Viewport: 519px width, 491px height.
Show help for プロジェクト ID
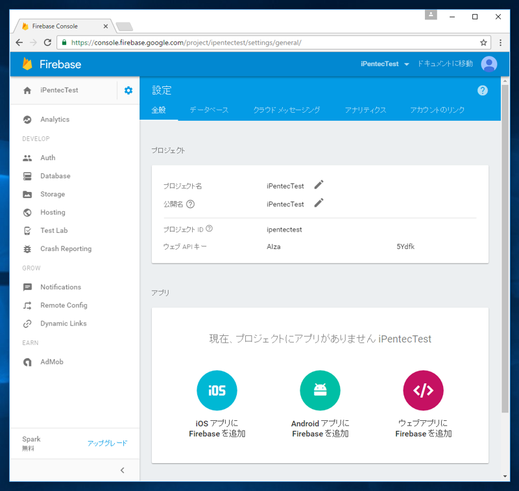tap(209, 228)
